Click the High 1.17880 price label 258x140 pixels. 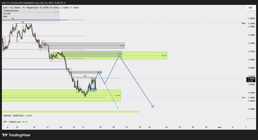tap(248, 23)
